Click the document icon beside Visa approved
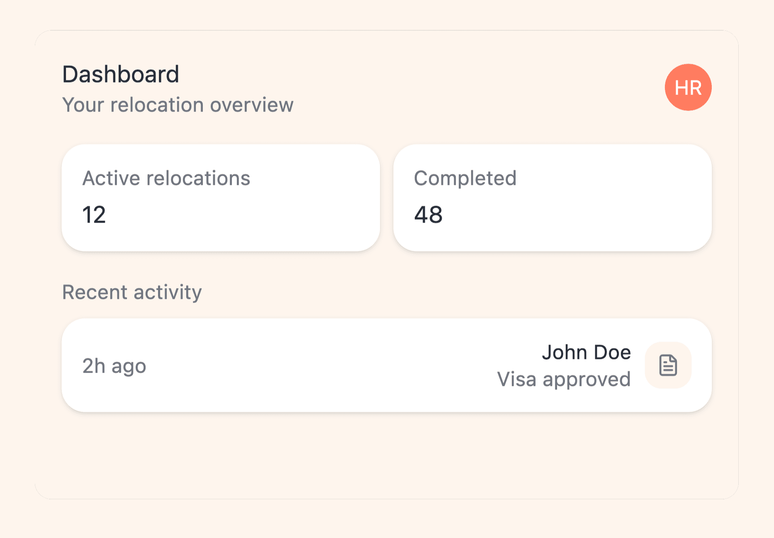Image resolution: width=774 pixels, height=538 pixels. coord(668,365)
